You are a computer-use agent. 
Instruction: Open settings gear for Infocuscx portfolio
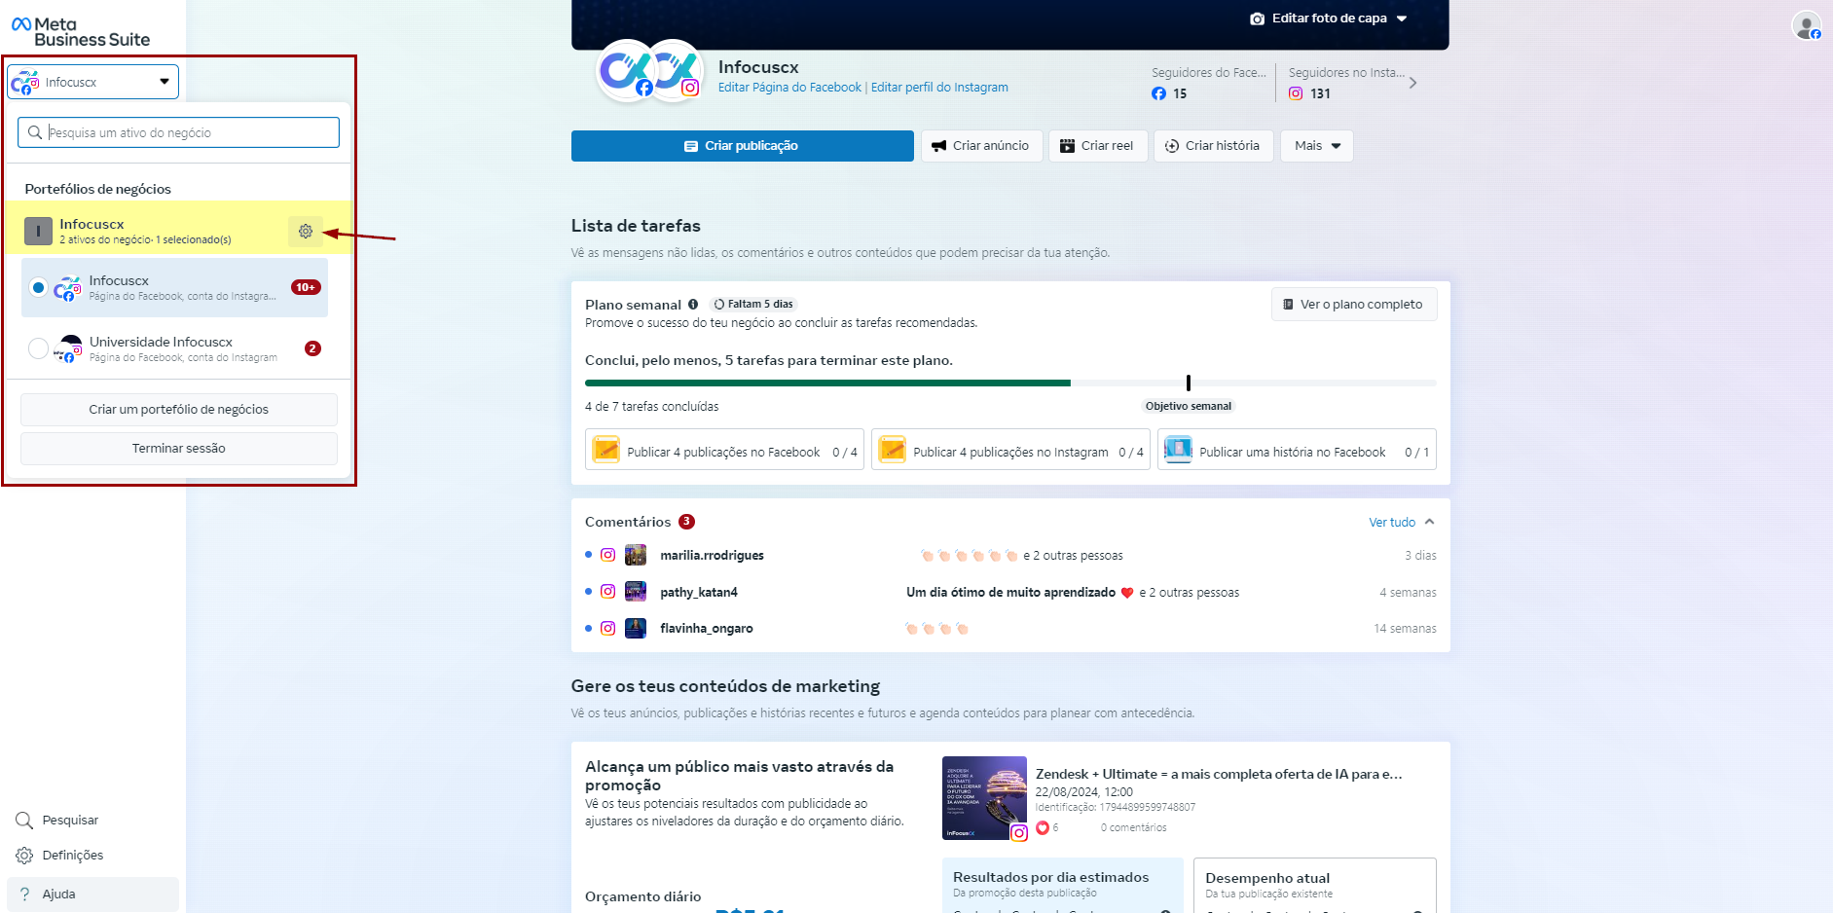click(306, 232)
